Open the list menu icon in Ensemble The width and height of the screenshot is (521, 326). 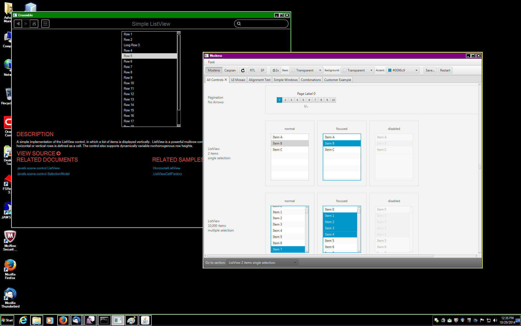[x=45, y=24]
